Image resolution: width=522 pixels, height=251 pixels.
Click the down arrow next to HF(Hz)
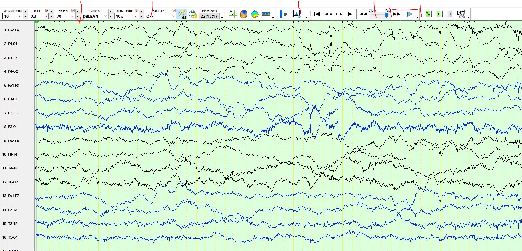[78, 17]
